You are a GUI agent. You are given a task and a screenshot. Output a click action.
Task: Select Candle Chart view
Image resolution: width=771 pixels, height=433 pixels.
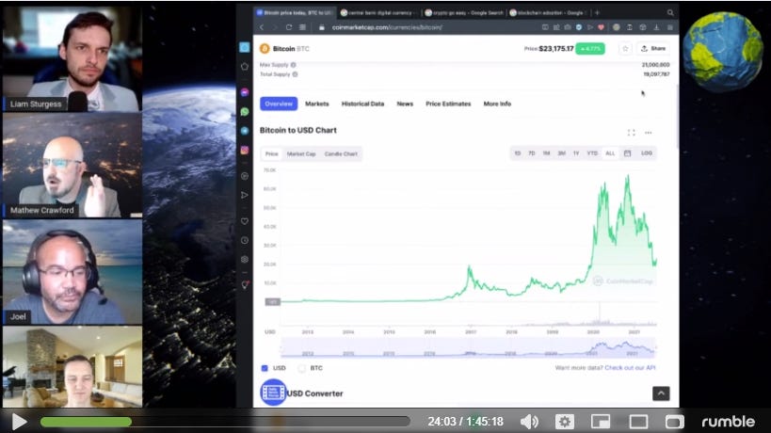coord(341,153)
